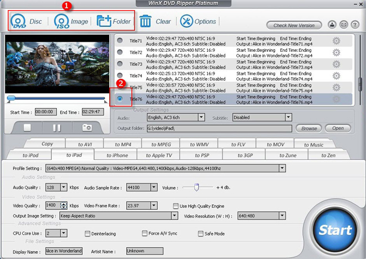Click the big Start button

pos(335,230)
